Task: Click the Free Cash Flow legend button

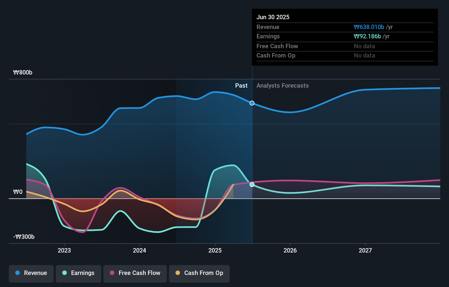Action: (x=135, y=273)
